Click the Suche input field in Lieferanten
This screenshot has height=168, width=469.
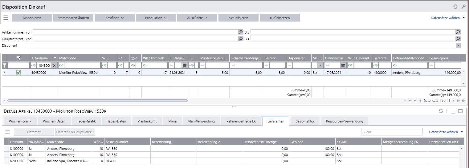pos(392,132)
